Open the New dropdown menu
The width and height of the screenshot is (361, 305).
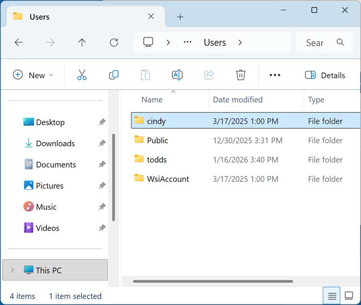pos(33,75)
